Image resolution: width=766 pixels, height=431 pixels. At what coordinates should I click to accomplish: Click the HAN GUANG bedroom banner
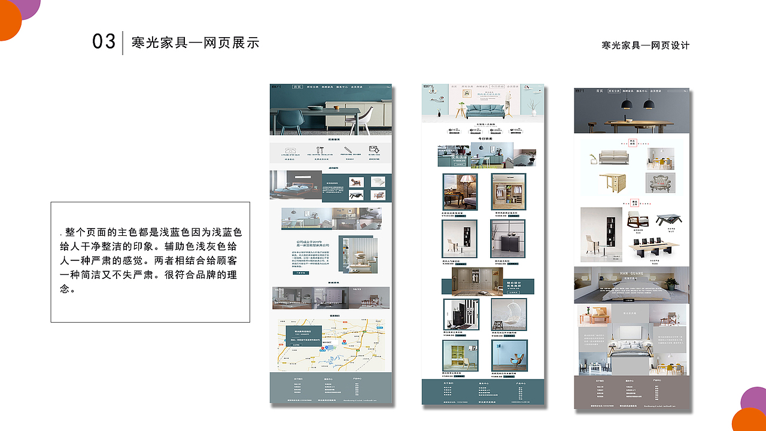[631, 285]
